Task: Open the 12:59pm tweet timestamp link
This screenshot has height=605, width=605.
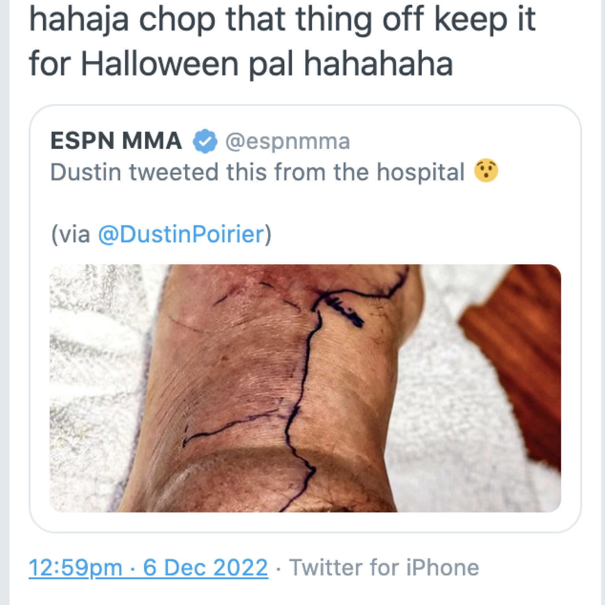Action: pyautogui.click(x=148, y=568)
